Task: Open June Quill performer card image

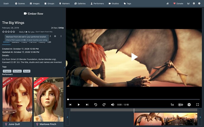Action: pyautogui.click(x=17, y=99)
